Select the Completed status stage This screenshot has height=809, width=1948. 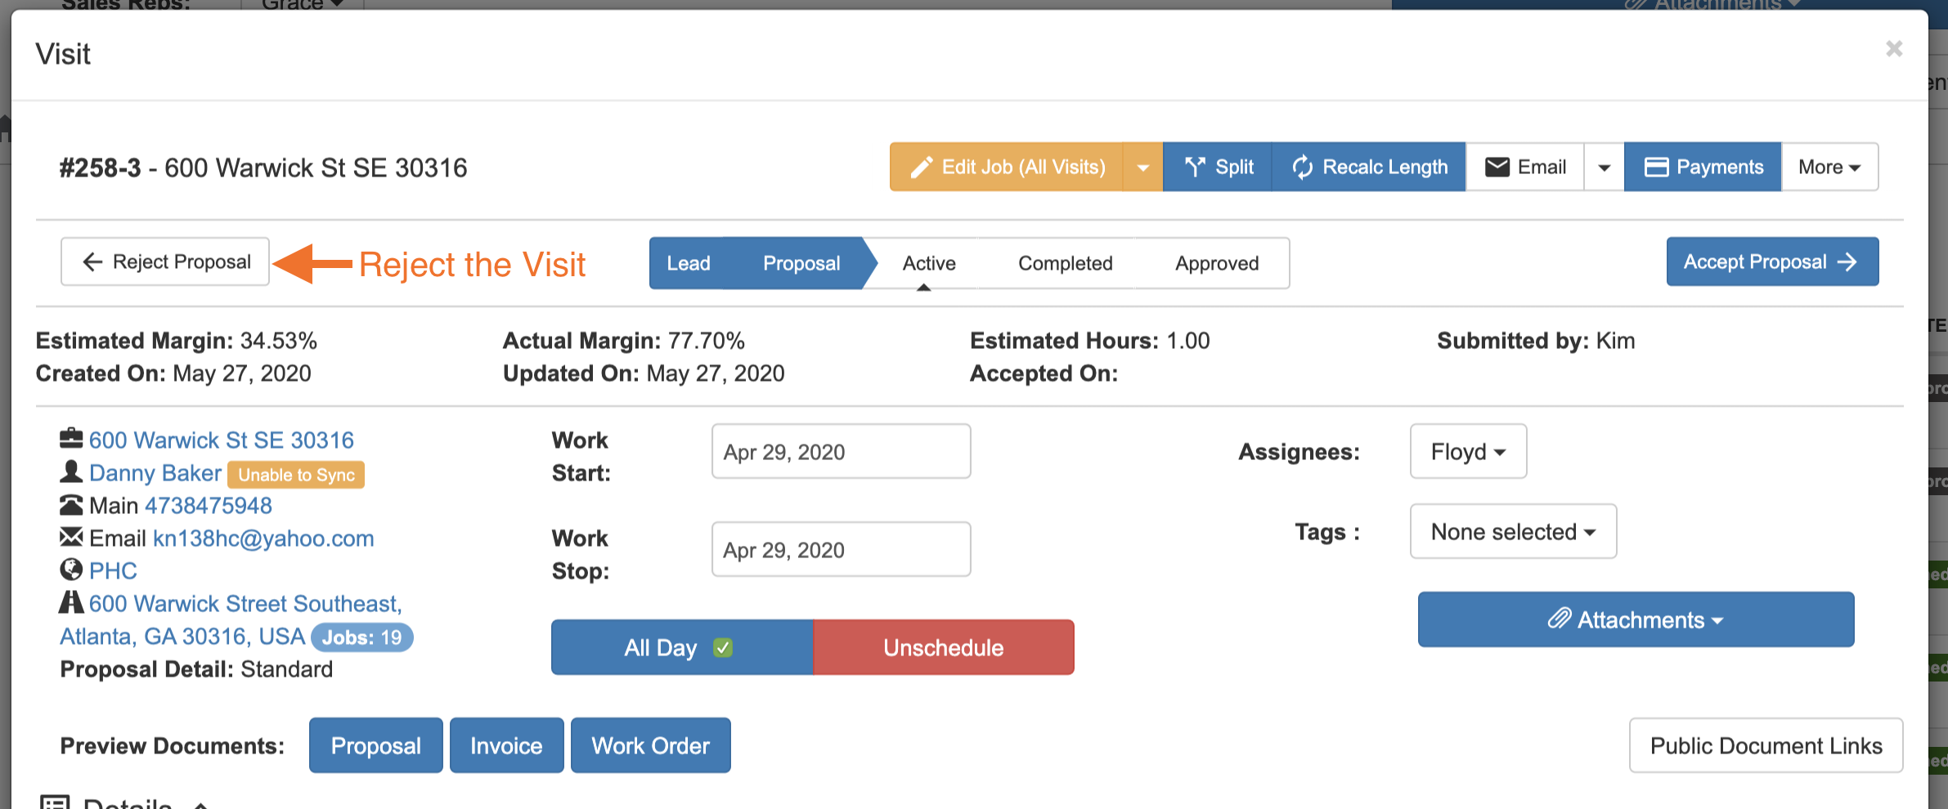[x=1065, y=263]
